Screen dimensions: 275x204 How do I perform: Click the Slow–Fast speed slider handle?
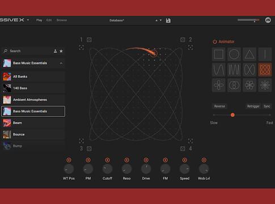[232, 115]
